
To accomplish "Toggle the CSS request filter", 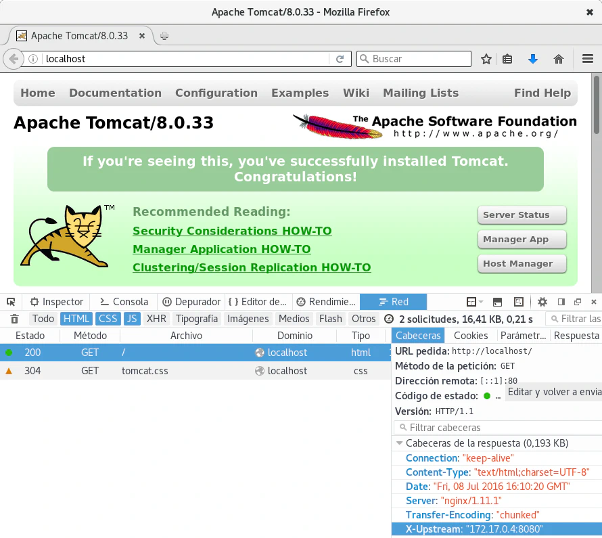I will 108,319.
